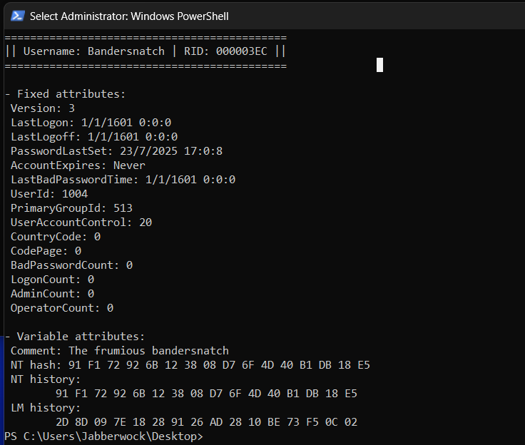
Task: Click the 'PasswordLastSet: 23/7/2025 17:0:8' line
Action: click(x=116, y=151)
